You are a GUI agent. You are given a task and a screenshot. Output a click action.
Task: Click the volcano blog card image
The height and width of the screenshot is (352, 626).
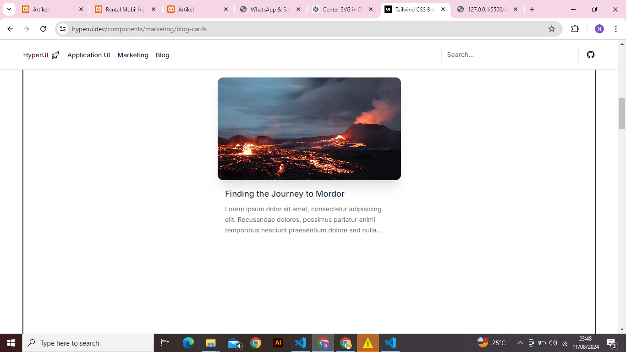[x=309, y=129]
